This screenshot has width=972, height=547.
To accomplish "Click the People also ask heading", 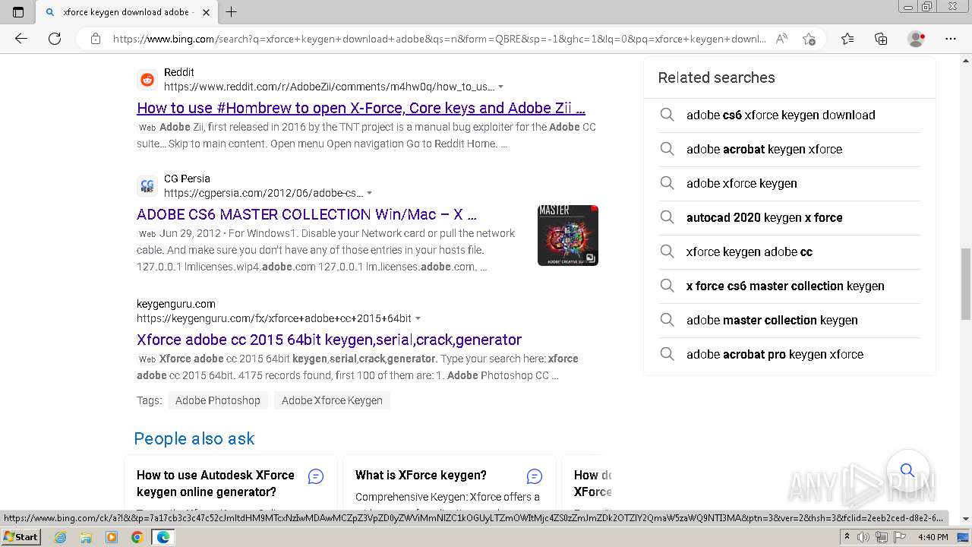I will 194,438.
